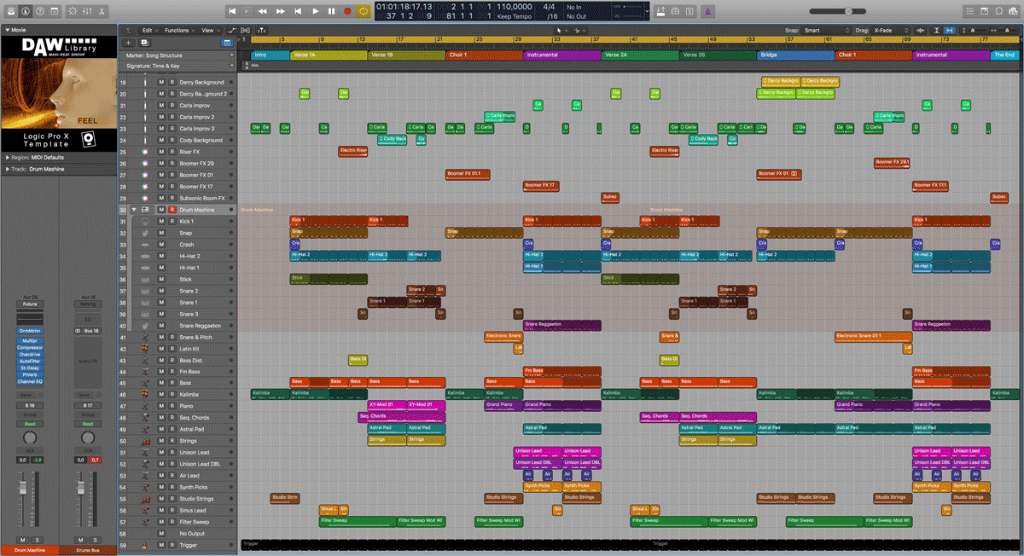Screen dimensions: 1024x556
Task: Open the Tuner icon
Action: point(676,11)
